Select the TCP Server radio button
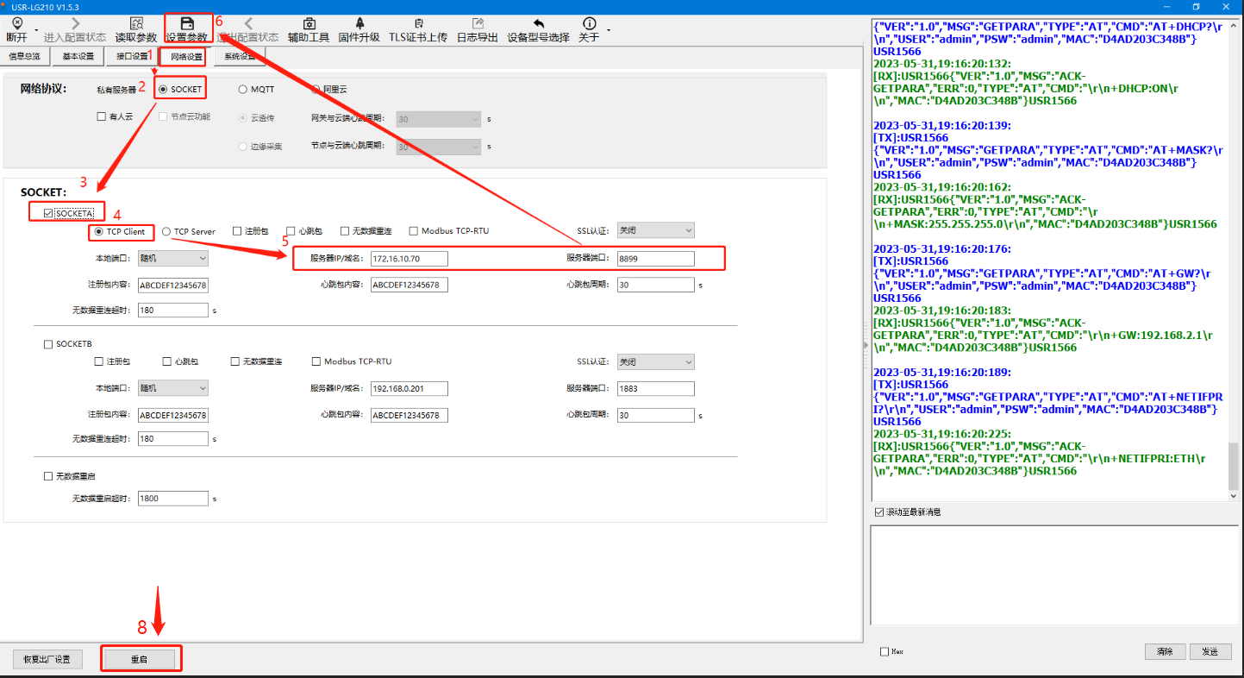 (x=166, y=231)
